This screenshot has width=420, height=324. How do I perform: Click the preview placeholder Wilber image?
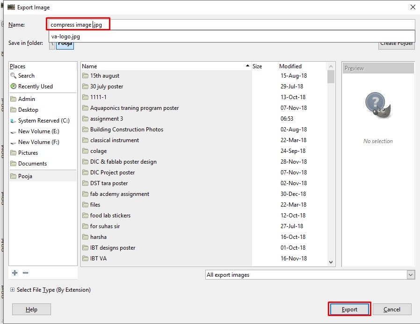pyautogui.click(x=378, y=105)
